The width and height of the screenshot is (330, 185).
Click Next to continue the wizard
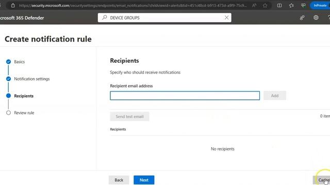coord(144,180)
